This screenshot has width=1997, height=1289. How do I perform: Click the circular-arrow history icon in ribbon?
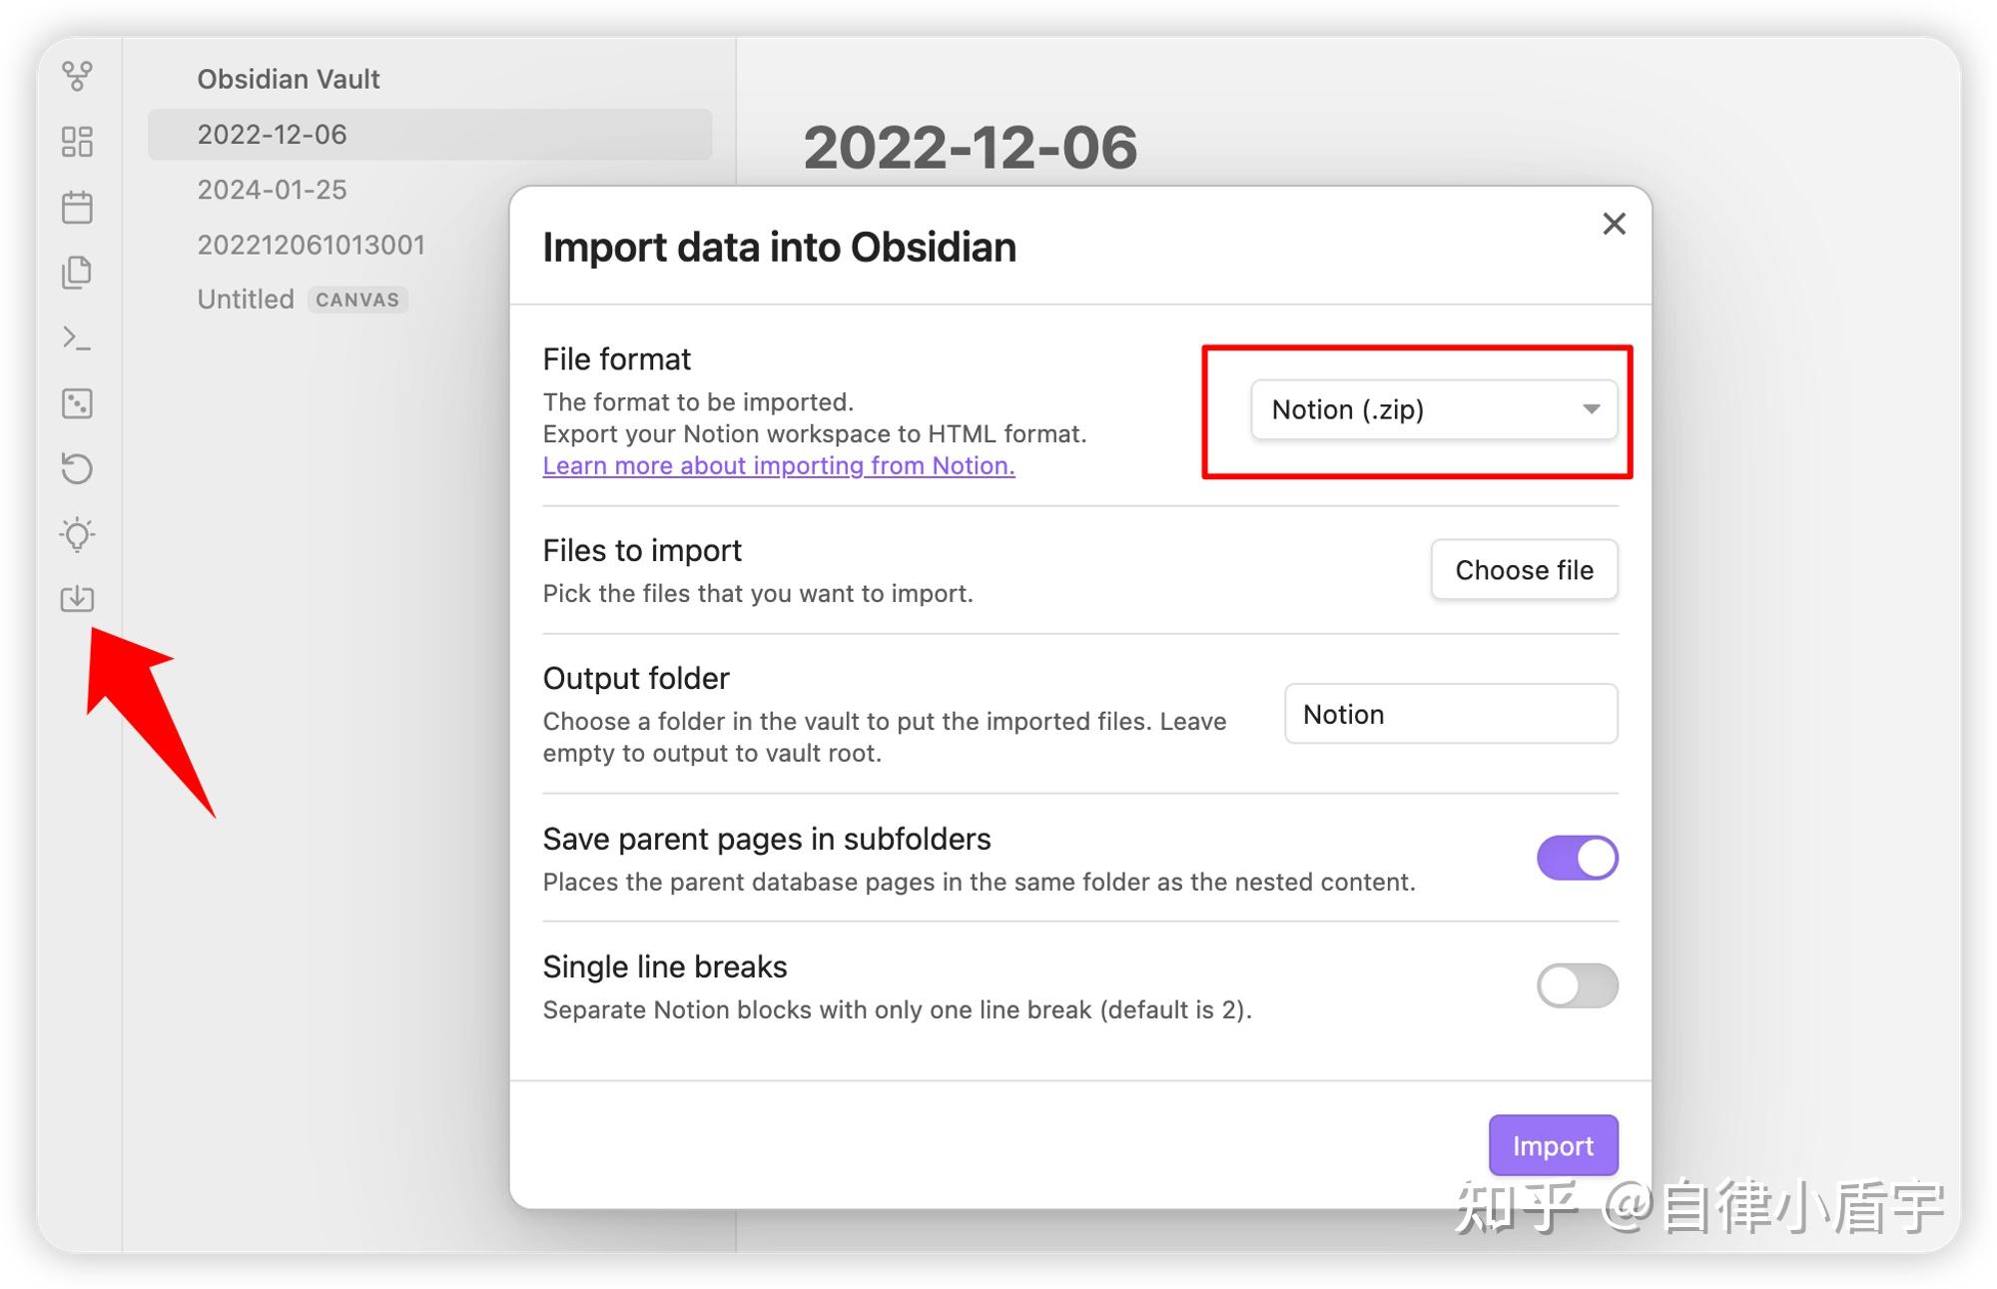tap(77, 468)
